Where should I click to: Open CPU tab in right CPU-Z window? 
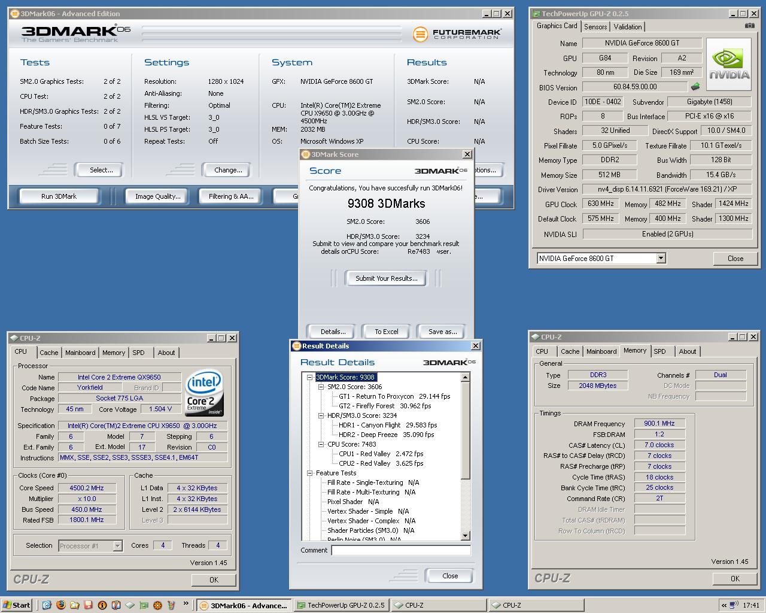(542, 351)
